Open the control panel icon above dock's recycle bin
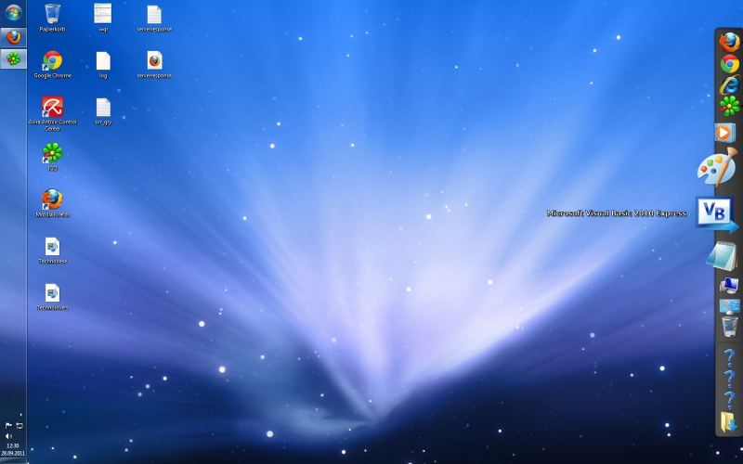The width and height of the screenshot is (743, 464). [x=729, y=306]
